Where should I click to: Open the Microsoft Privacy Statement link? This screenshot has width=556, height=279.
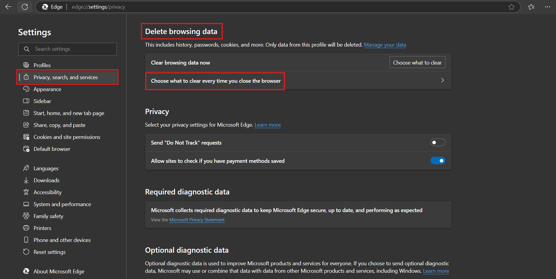click(197, 220)
